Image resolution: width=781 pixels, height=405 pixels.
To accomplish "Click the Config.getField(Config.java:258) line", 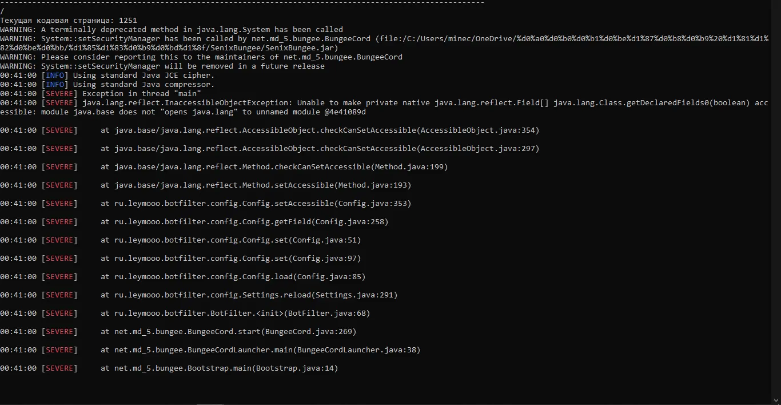I will [x=194, y=222].
